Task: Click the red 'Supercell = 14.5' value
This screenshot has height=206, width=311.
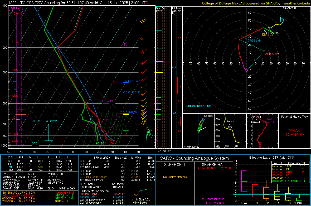Action: [x=65, y=193]
